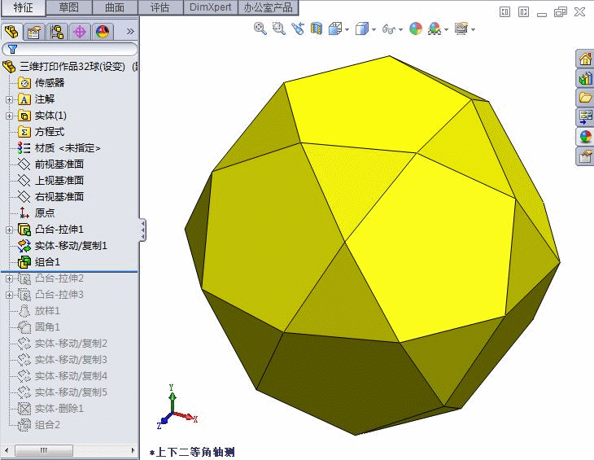This screenshot has width=594, height=460.
Task: Switch to the 办公室产品 tab
Action: click(268, 7)
